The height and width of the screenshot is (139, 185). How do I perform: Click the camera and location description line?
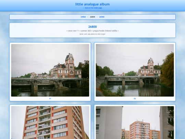92,31
